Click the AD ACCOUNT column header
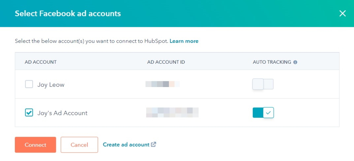Screen dimensions: 354x161 (x=41, y=62)
